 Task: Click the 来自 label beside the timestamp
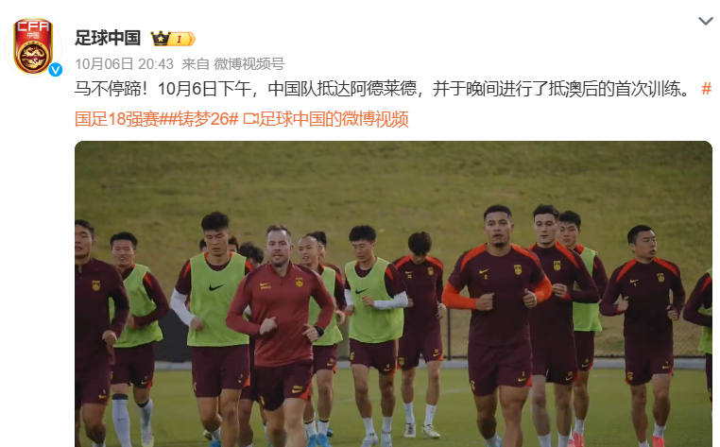196,64
